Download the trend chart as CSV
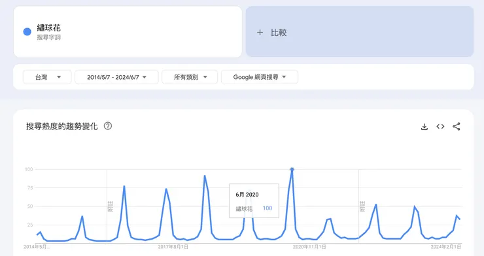484x256 pixels. click(x=424, y=127)
